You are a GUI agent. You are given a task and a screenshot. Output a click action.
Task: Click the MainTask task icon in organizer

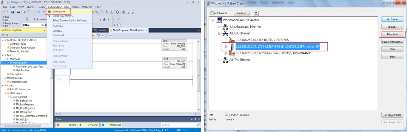tap(8, 59)
